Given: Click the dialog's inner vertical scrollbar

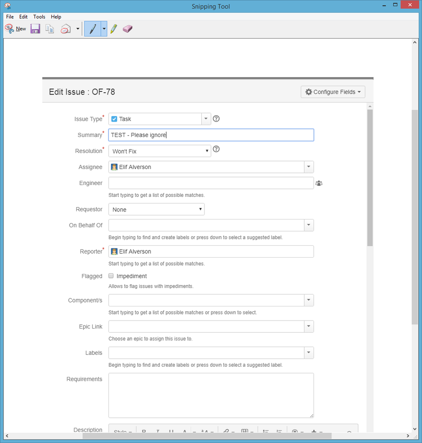Looking at the screenshot, I should [x=370, y=178].
